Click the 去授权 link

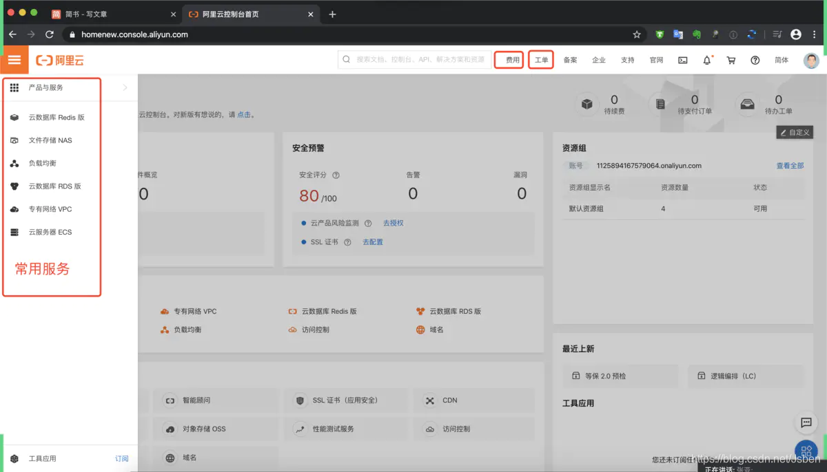click(x=394, y=224)
